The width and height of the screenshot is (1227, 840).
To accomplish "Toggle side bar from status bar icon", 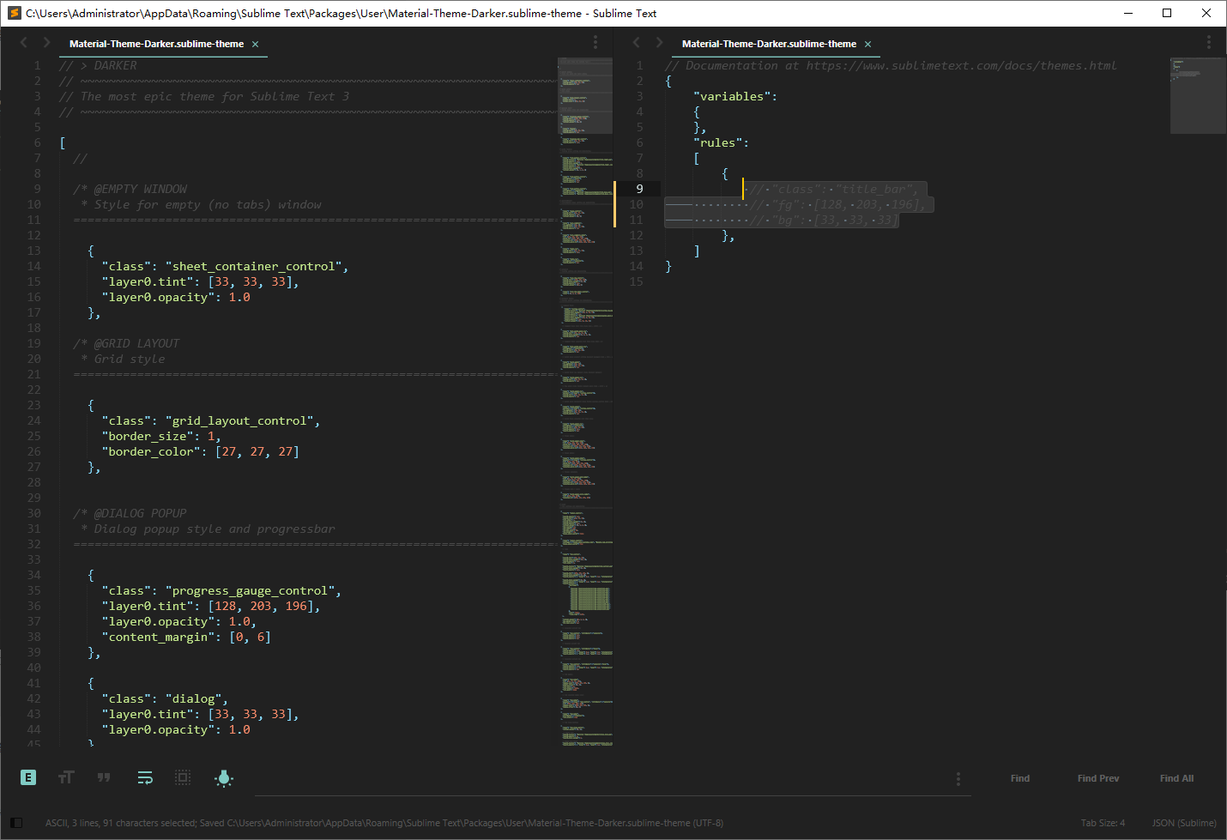I will pos(16,823).
